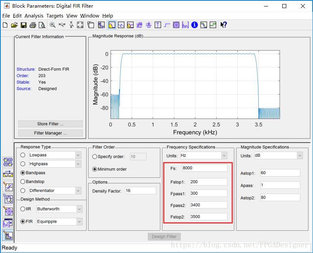Select the Lowpass response type radio button
This screenshot has width=313, height=253.
[x=23, y=155]
